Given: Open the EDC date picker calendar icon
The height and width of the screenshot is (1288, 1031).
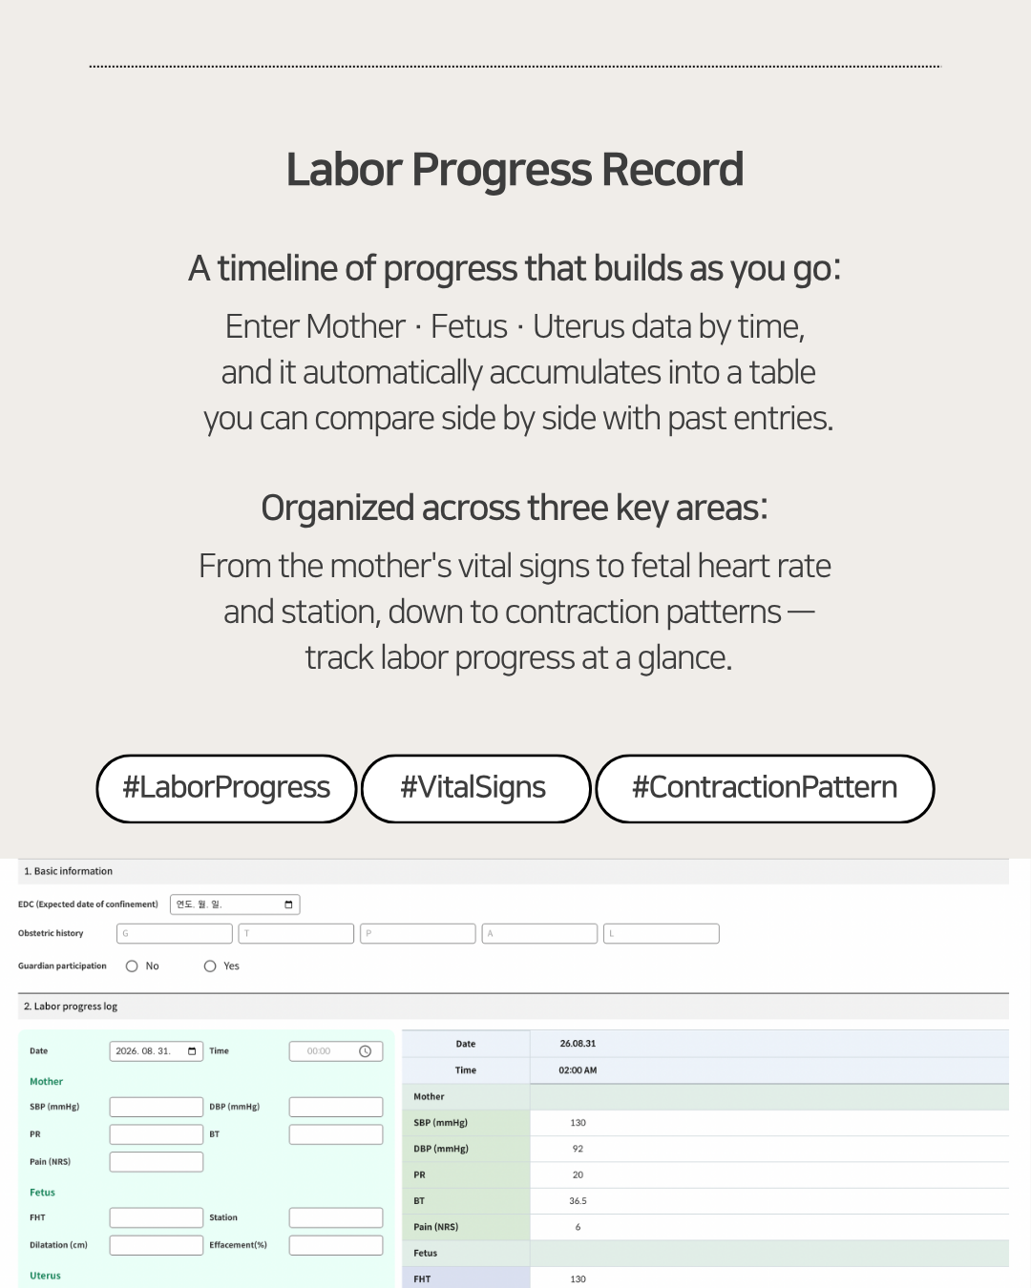Looking at the screenshot, I should [x=288, y=904].
